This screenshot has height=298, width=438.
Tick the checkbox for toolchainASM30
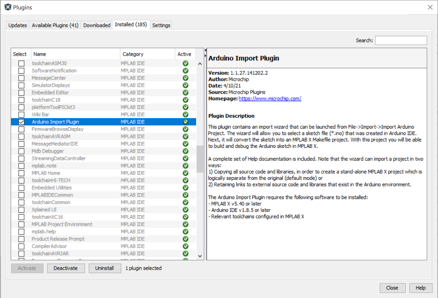click(21, 63)
